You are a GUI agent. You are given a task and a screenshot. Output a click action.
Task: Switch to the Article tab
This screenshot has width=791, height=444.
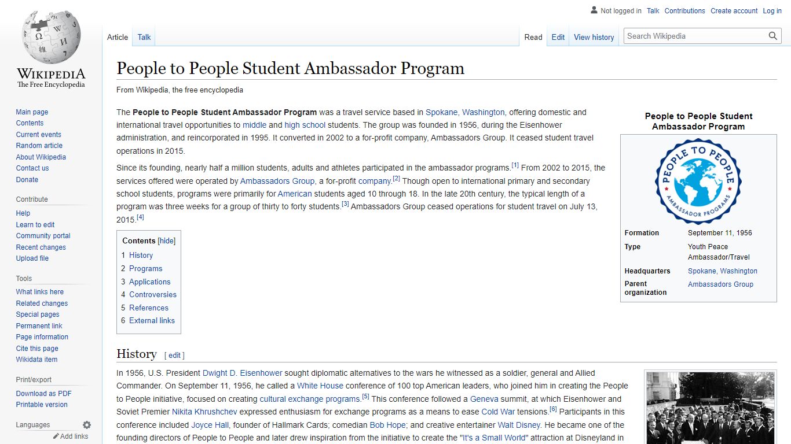pyautogui.click(x=118, y=37)
